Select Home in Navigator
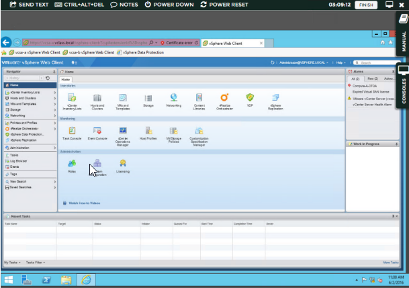 30,85
